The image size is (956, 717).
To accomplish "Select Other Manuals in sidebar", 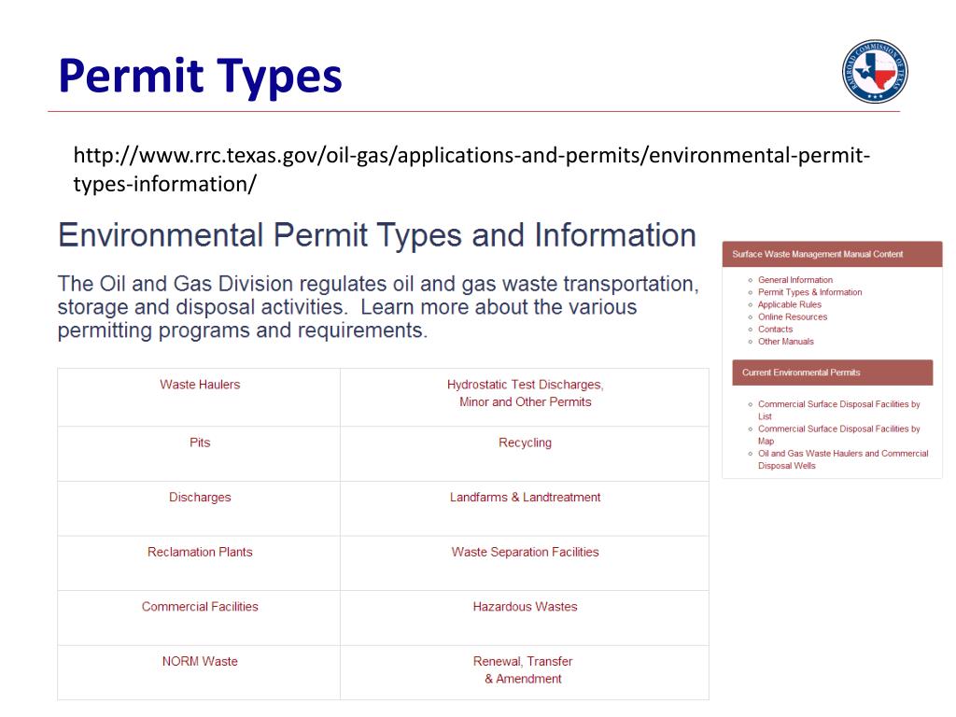I will pos(786,342).
